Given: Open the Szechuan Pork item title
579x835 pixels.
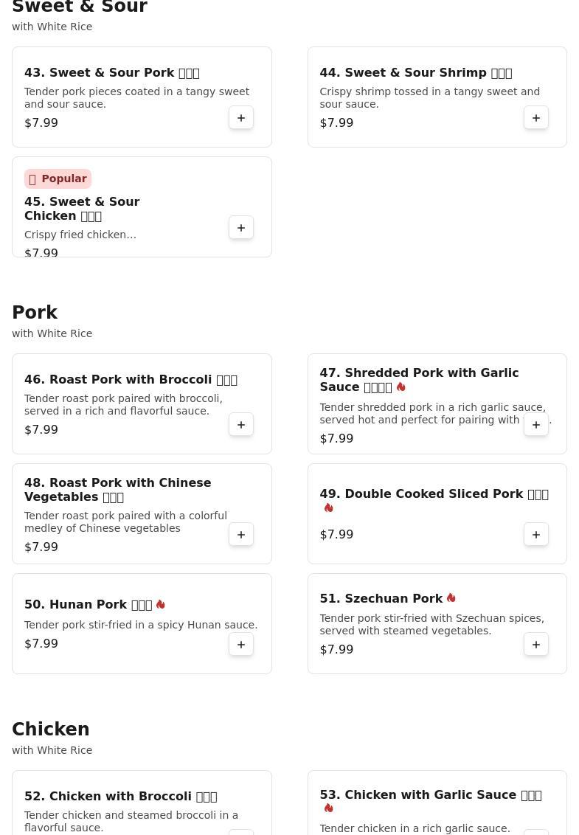Looking at the screenshot, I should click(x=381, y=599).
